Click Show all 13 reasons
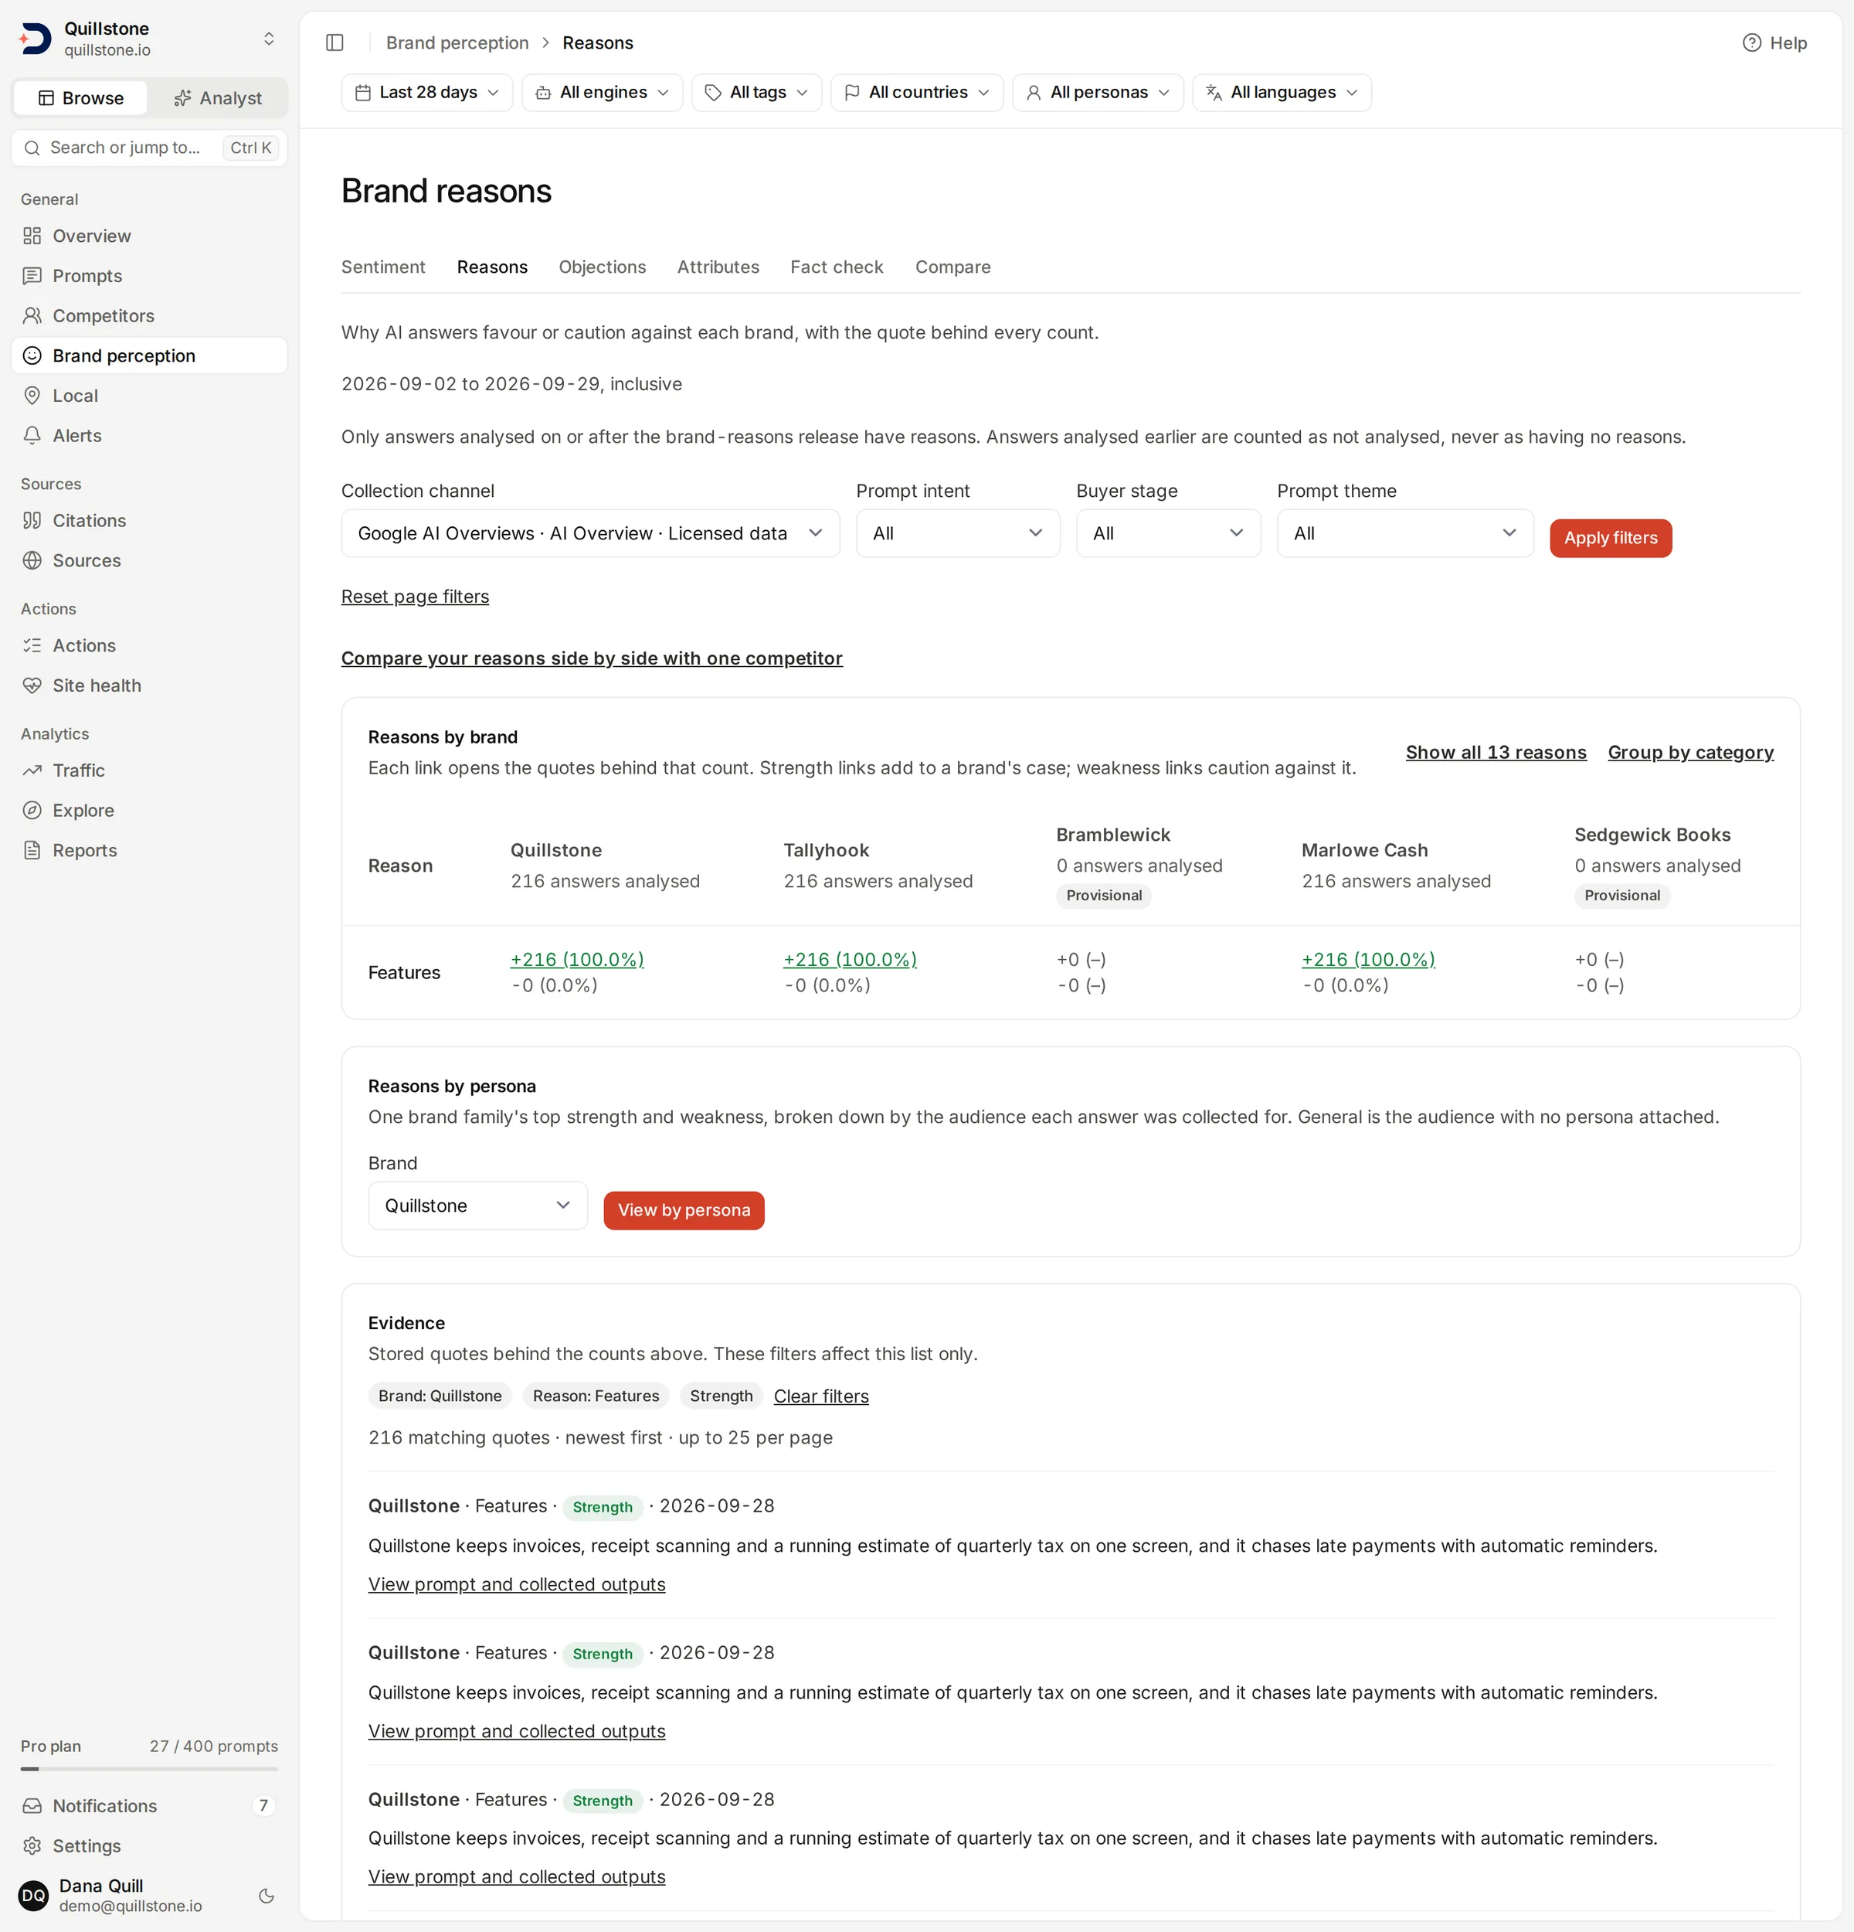This screenshot has height=1932, width=1854. [1496, 752]
